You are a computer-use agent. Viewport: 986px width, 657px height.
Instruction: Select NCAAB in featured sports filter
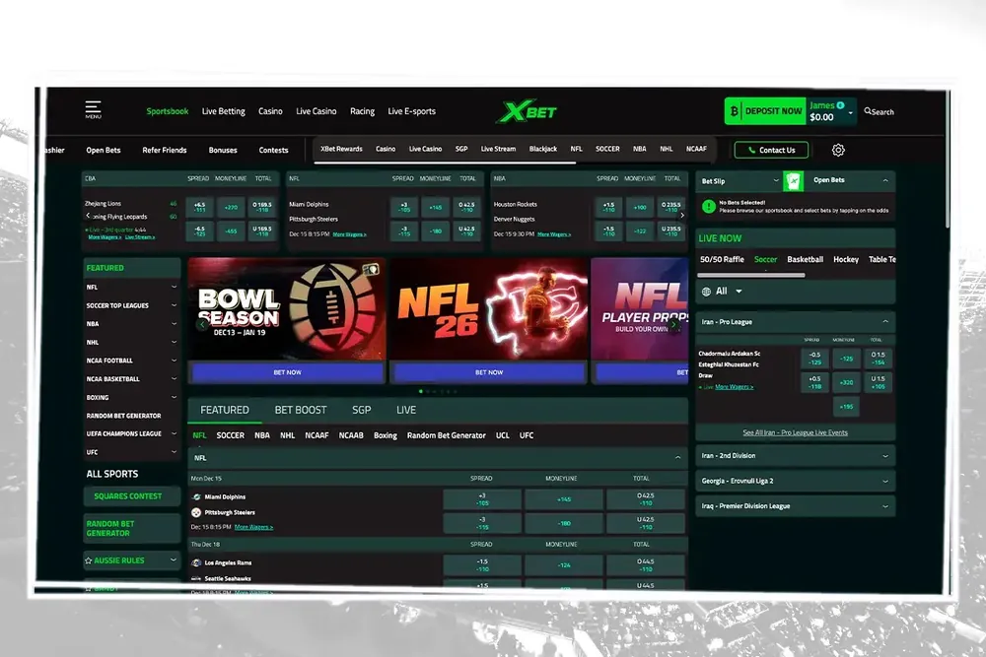coord(351,435)
